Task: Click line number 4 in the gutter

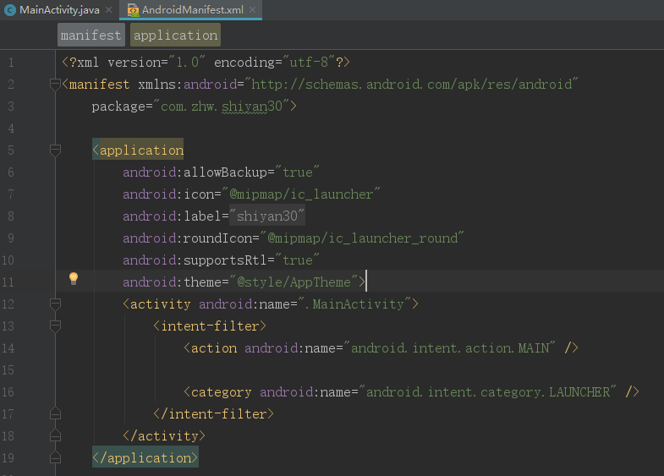Action: [11, 129]
